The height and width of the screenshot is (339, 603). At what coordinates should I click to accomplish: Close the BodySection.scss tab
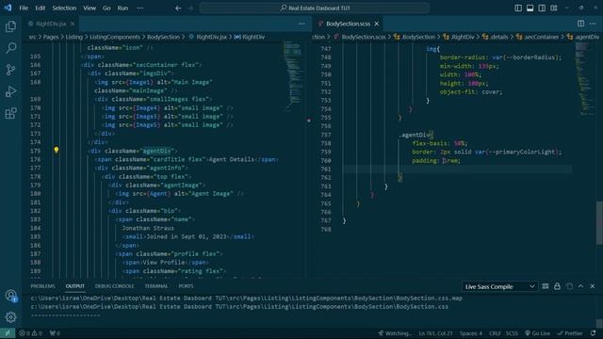click(x=377, y=24)
